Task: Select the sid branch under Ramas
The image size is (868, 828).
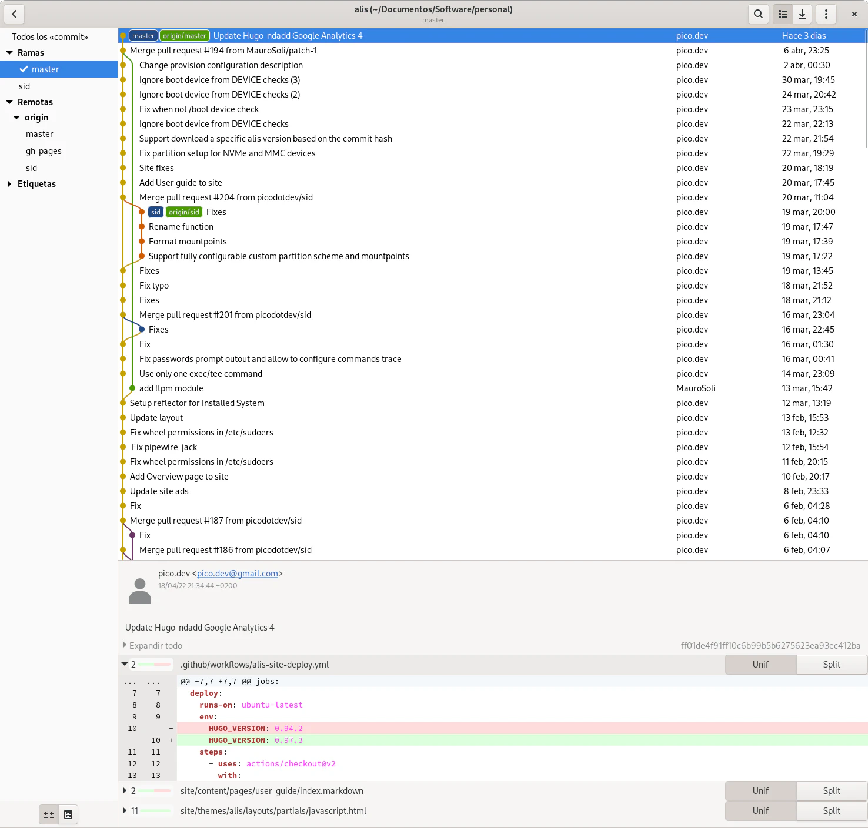Action: pos(24,86)
